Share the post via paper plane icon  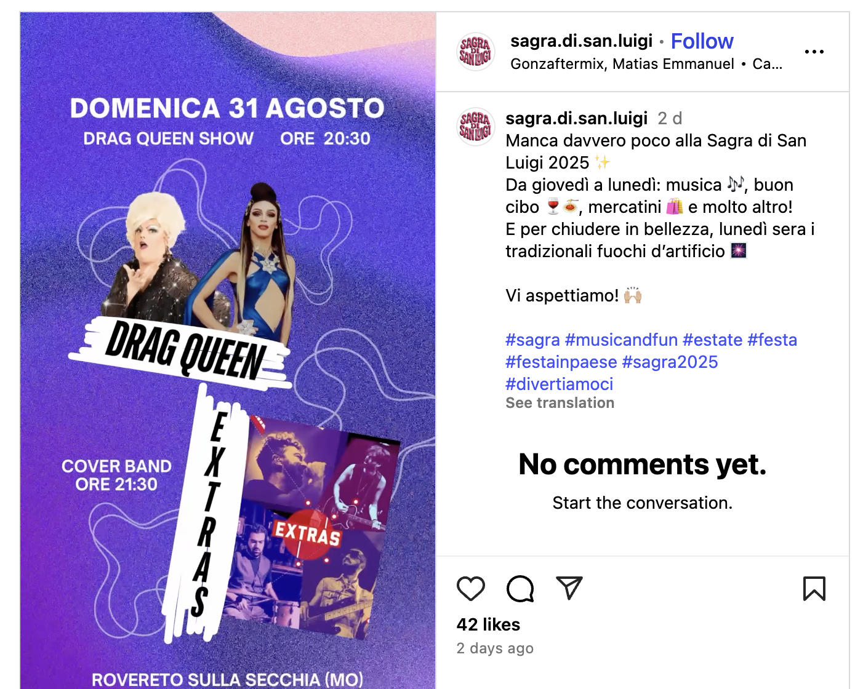click(x=569, y=588)
